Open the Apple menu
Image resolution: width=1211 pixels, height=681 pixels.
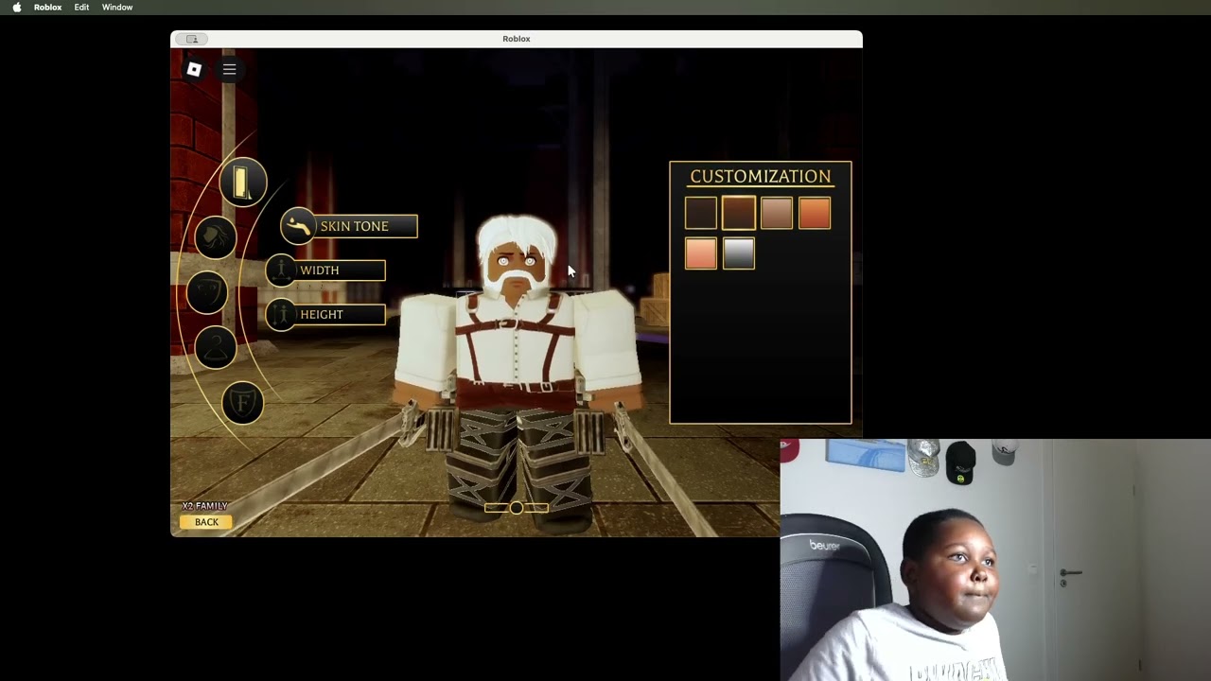coord(16,8)
